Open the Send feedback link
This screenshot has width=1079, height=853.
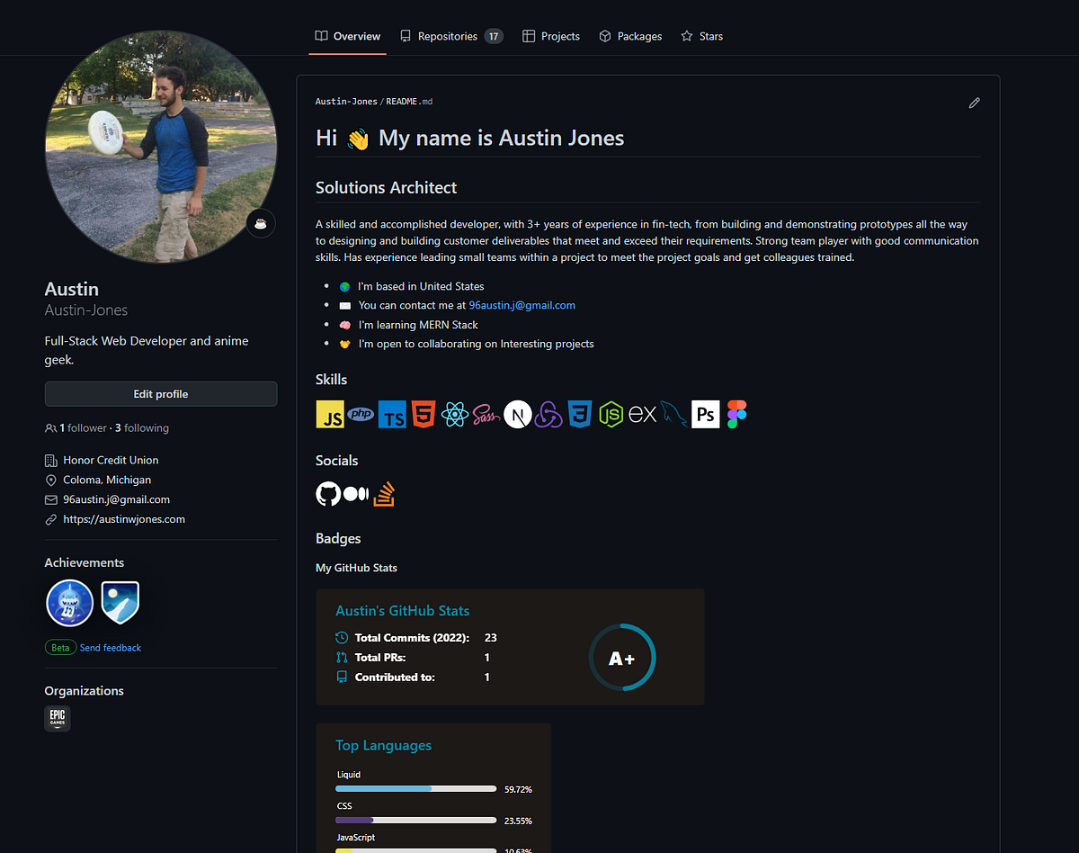(110, 647)
